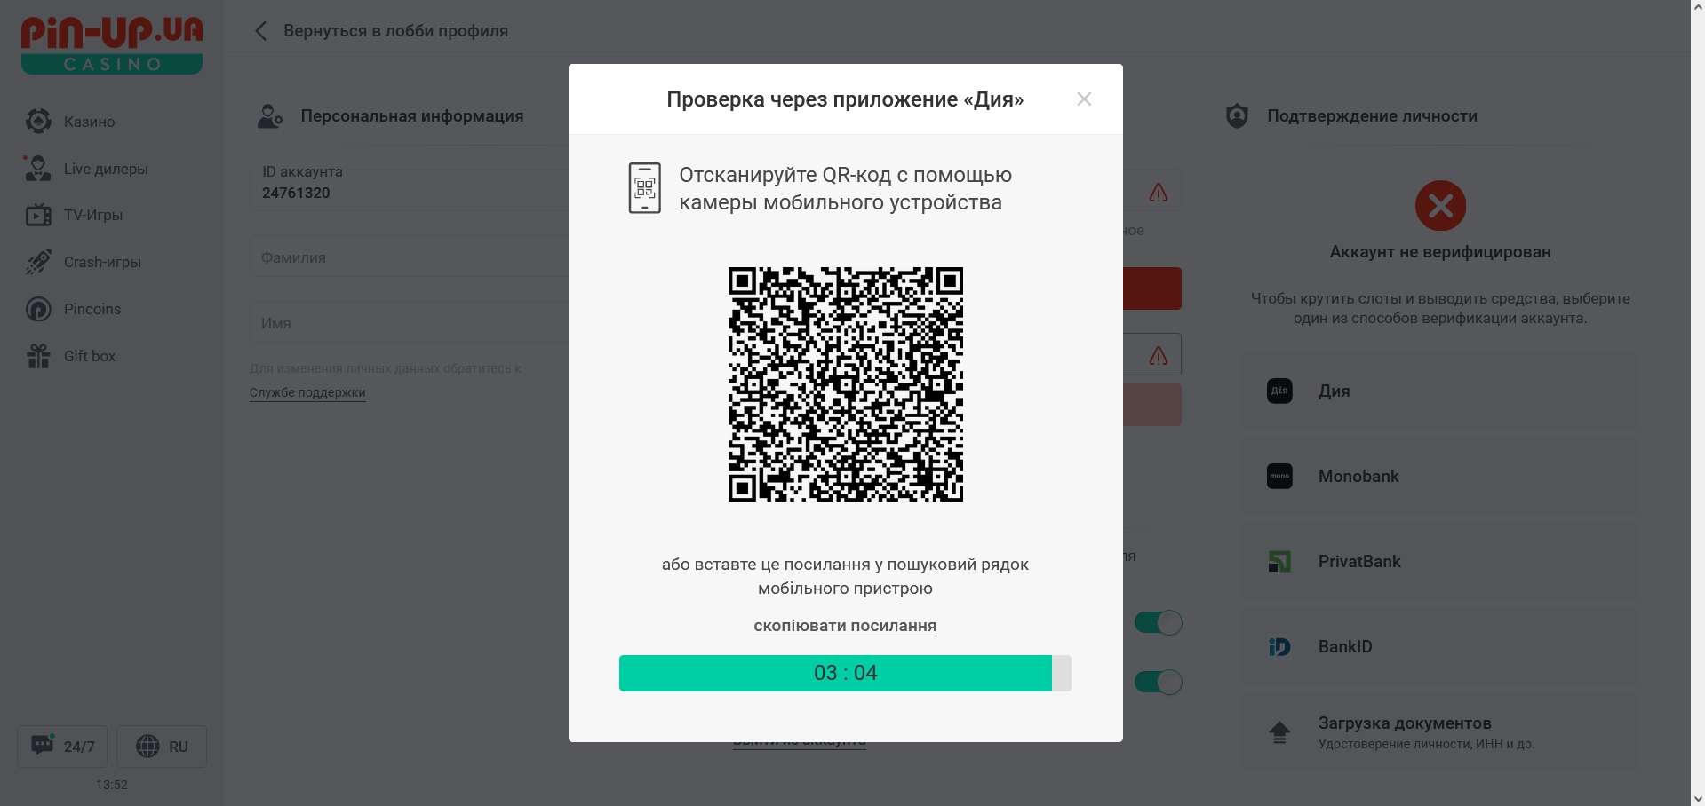Image resolution: width=1705 pixels, height=806 pixels.
Task: Go back via Вернуться в лобби профиля arrow
Action: tap(260, 31)
